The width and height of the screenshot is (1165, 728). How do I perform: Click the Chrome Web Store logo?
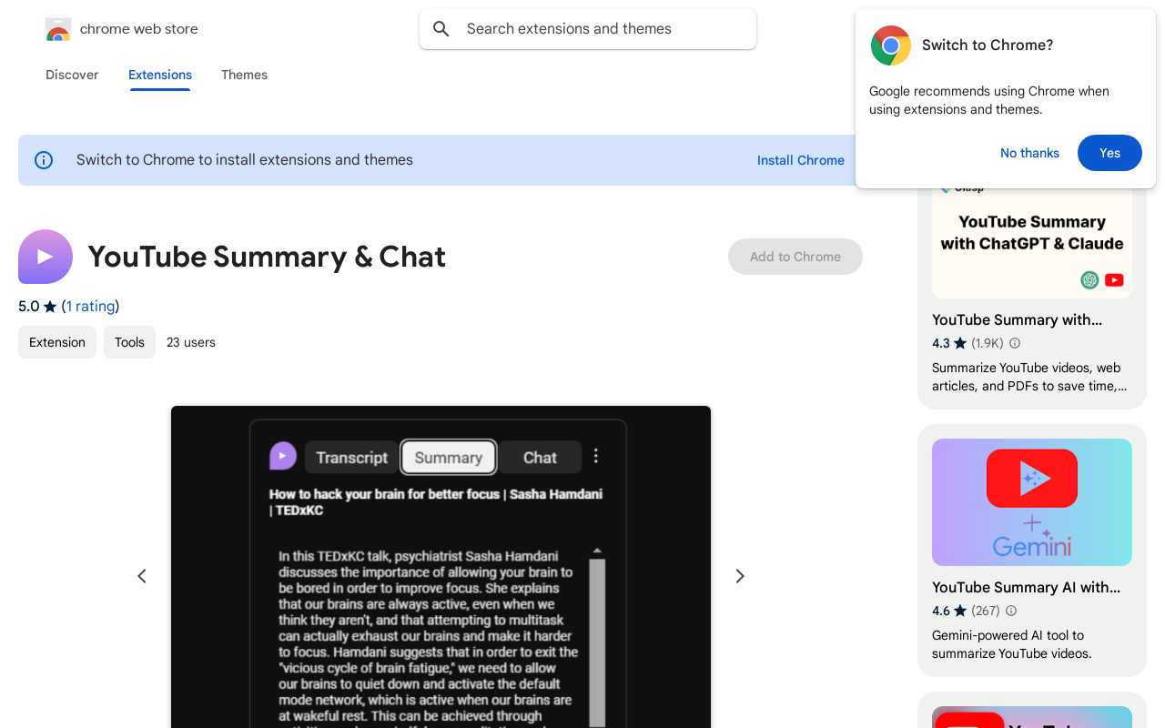(x=58, y=28)
